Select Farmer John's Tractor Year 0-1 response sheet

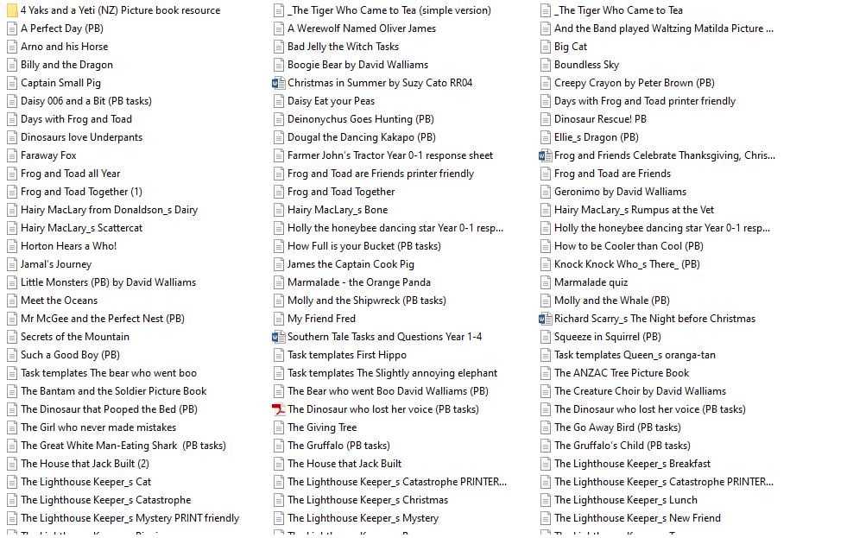[x=390, y=155]
